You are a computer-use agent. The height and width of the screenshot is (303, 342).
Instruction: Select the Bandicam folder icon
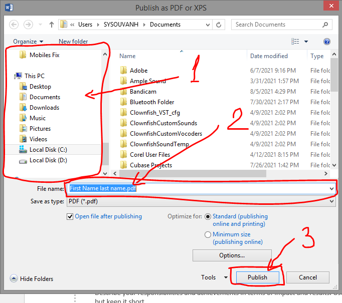123,92
